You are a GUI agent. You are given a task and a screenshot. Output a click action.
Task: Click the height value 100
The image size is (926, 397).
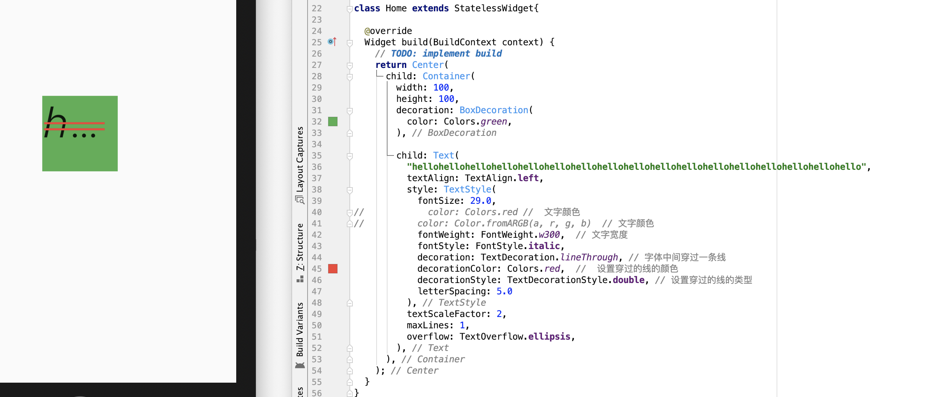(446, 99)
